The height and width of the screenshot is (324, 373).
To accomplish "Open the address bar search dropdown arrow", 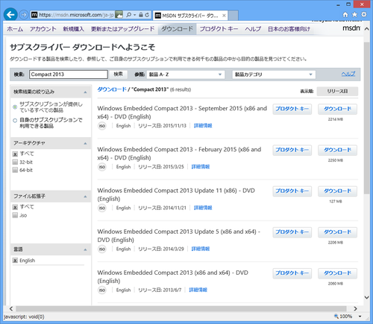I will point(134,15).
